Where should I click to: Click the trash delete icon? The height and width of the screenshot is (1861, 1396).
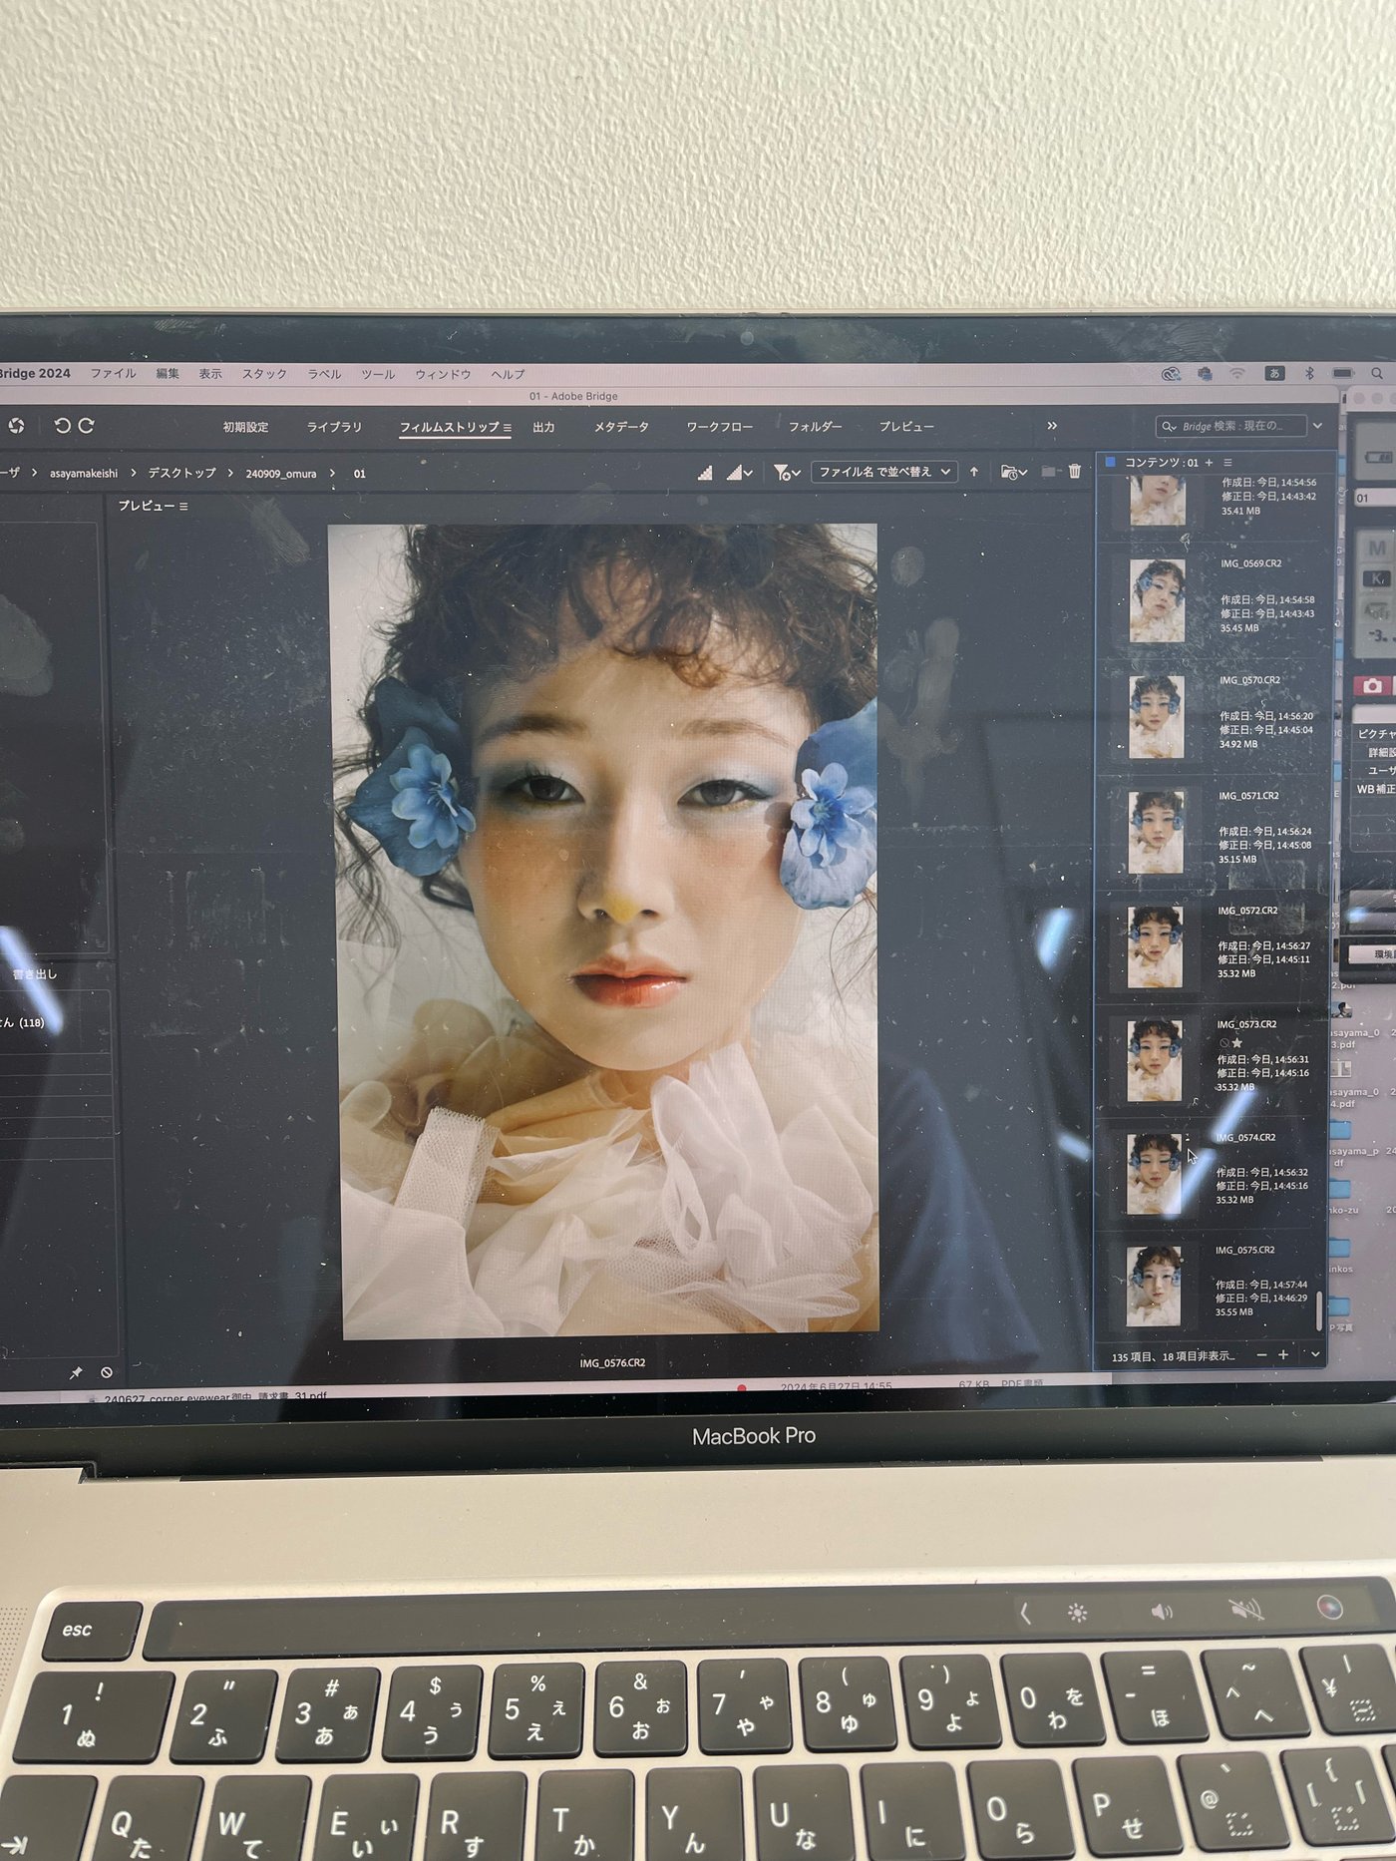point(1075,472)
